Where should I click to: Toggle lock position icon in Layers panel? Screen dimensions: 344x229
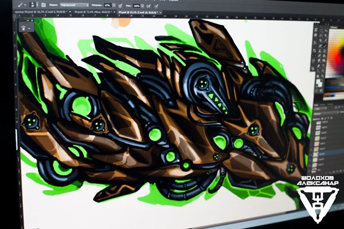[329, 118]
